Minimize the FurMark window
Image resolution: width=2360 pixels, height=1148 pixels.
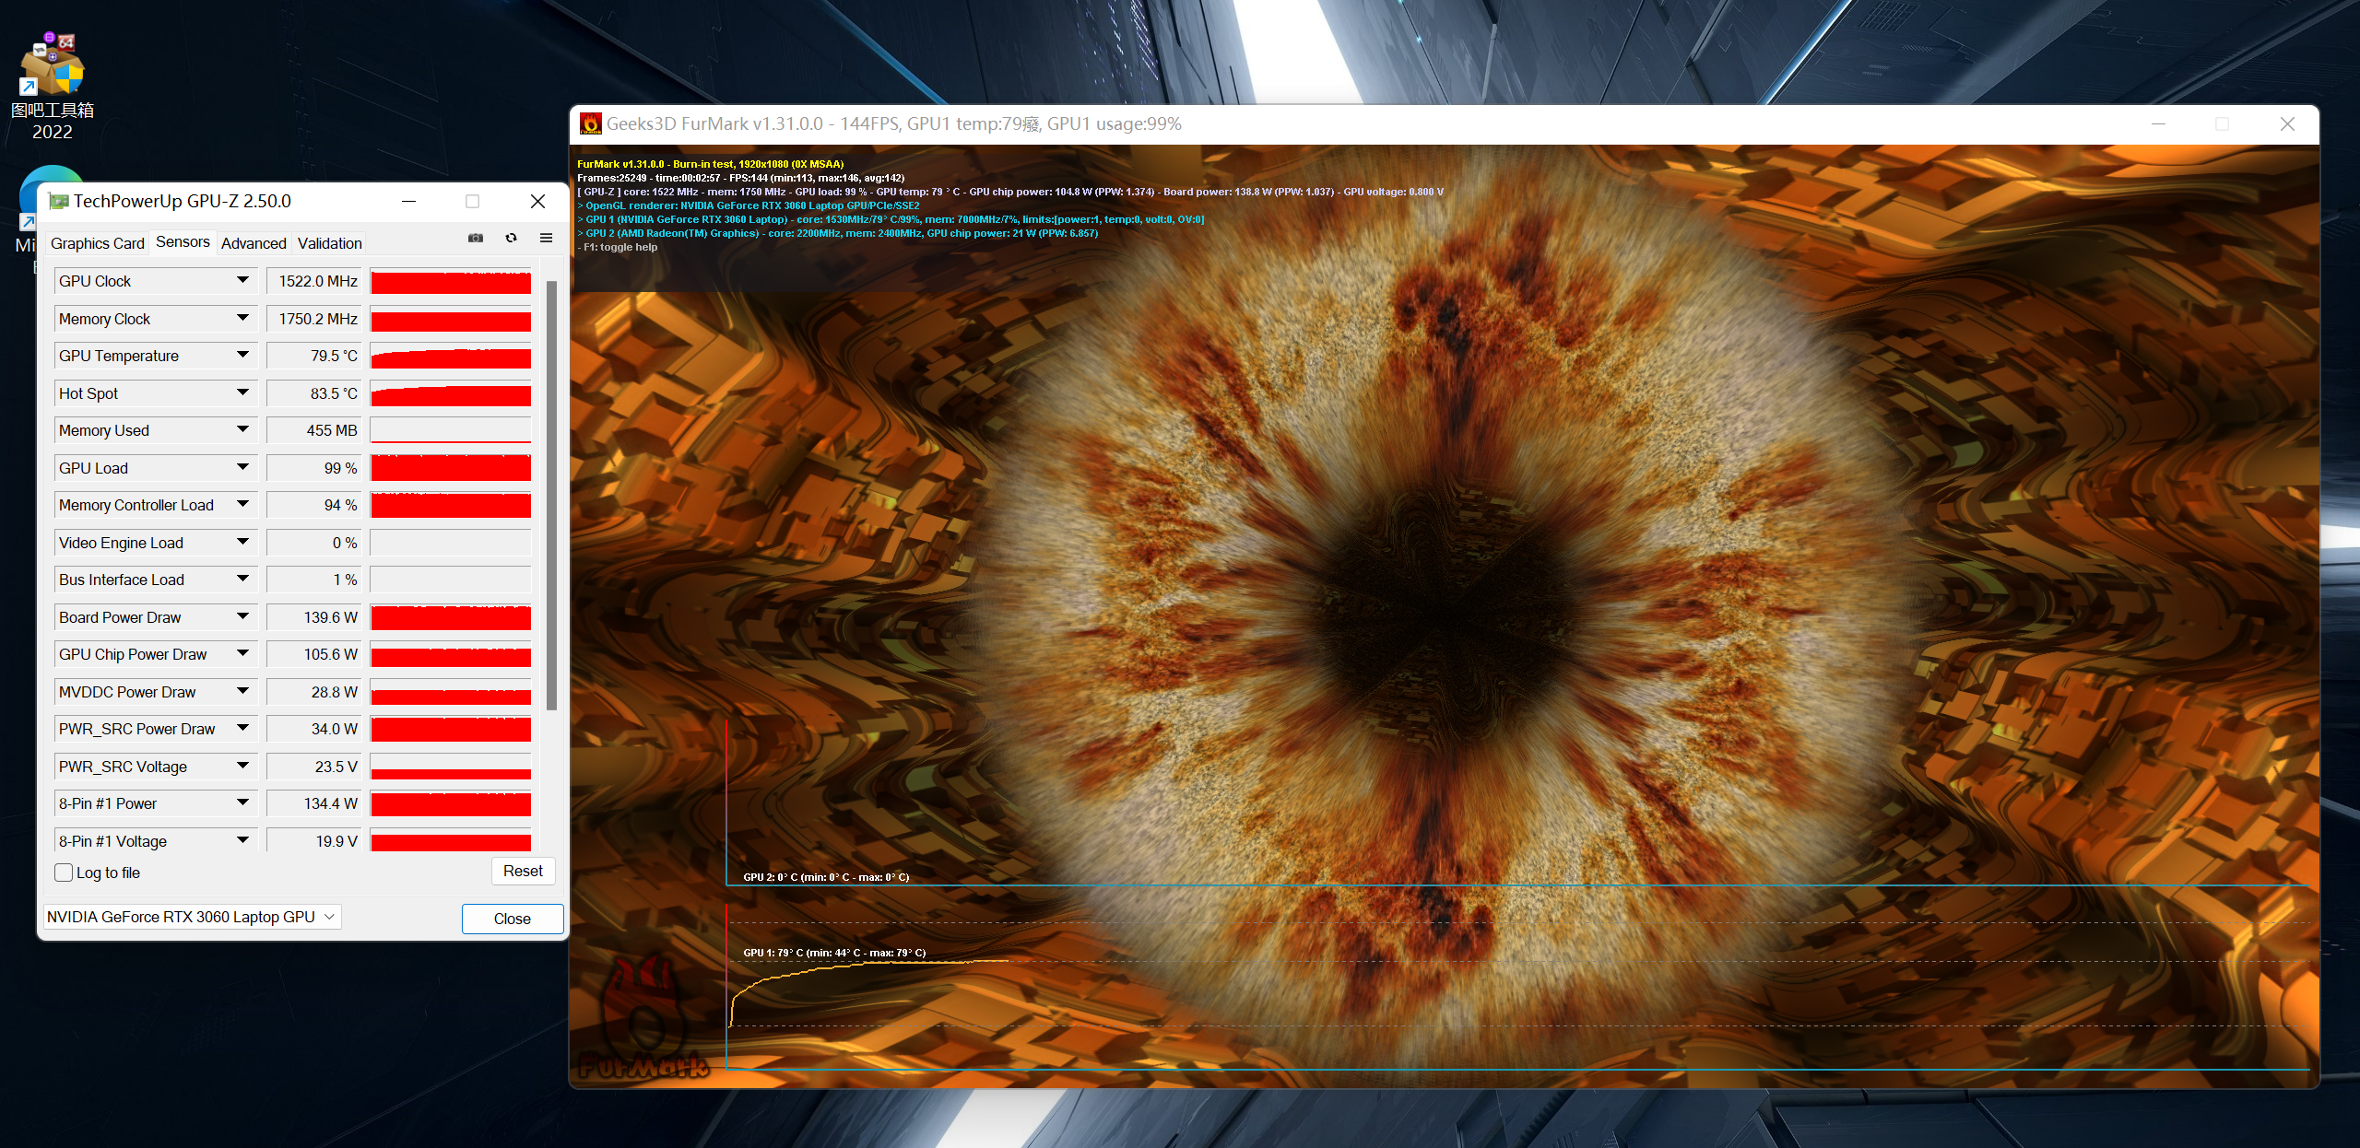2158,123
